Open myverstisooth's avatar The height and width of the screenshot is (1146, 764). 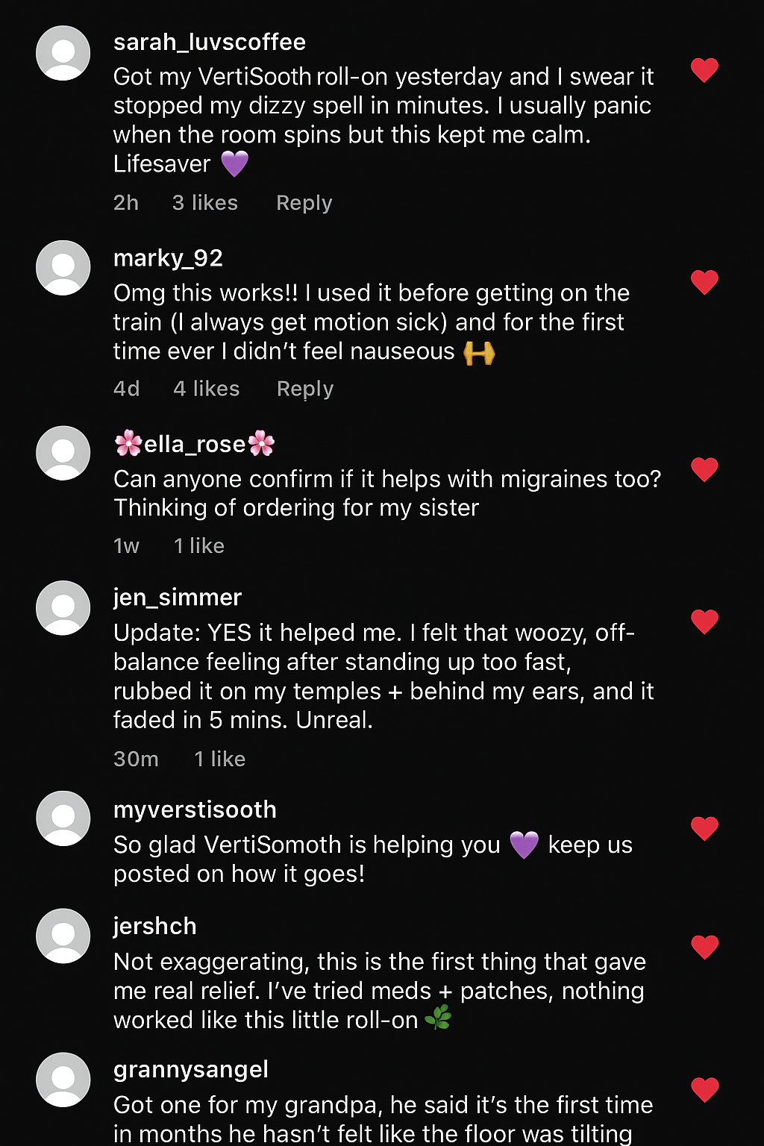click(63, 818)
